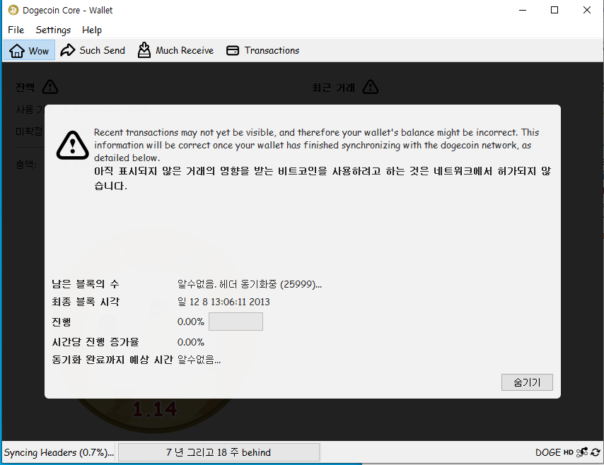This screenshot has height=465, width=604.
Task: Open the DOGE unit selector in status bar
Action: click(x=548, y=452)
